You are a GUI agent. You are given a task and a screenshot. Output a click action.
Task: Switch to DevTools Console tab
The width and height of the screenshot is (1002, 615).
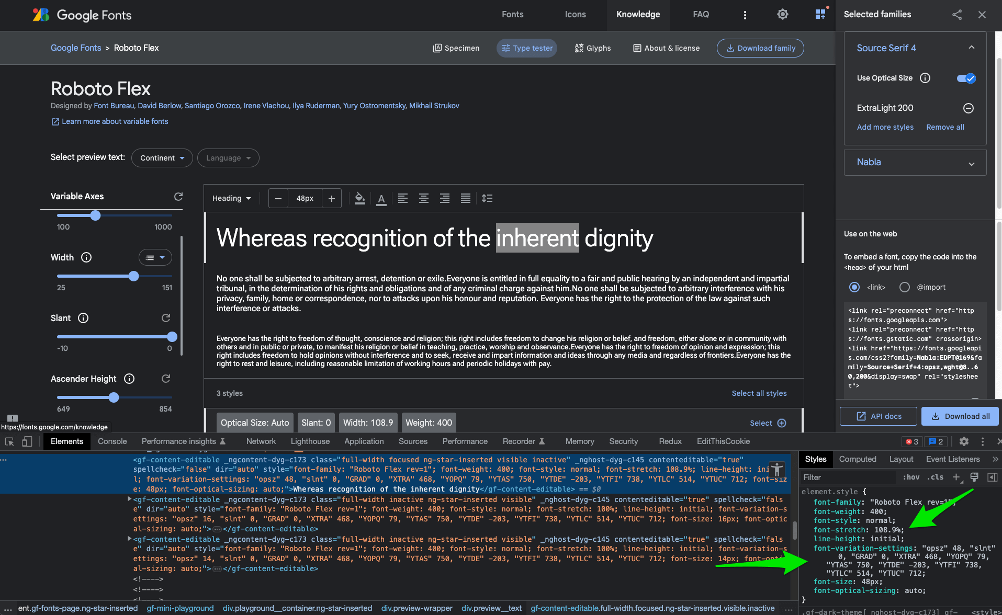pyautogui.click(x=112, y=441)
